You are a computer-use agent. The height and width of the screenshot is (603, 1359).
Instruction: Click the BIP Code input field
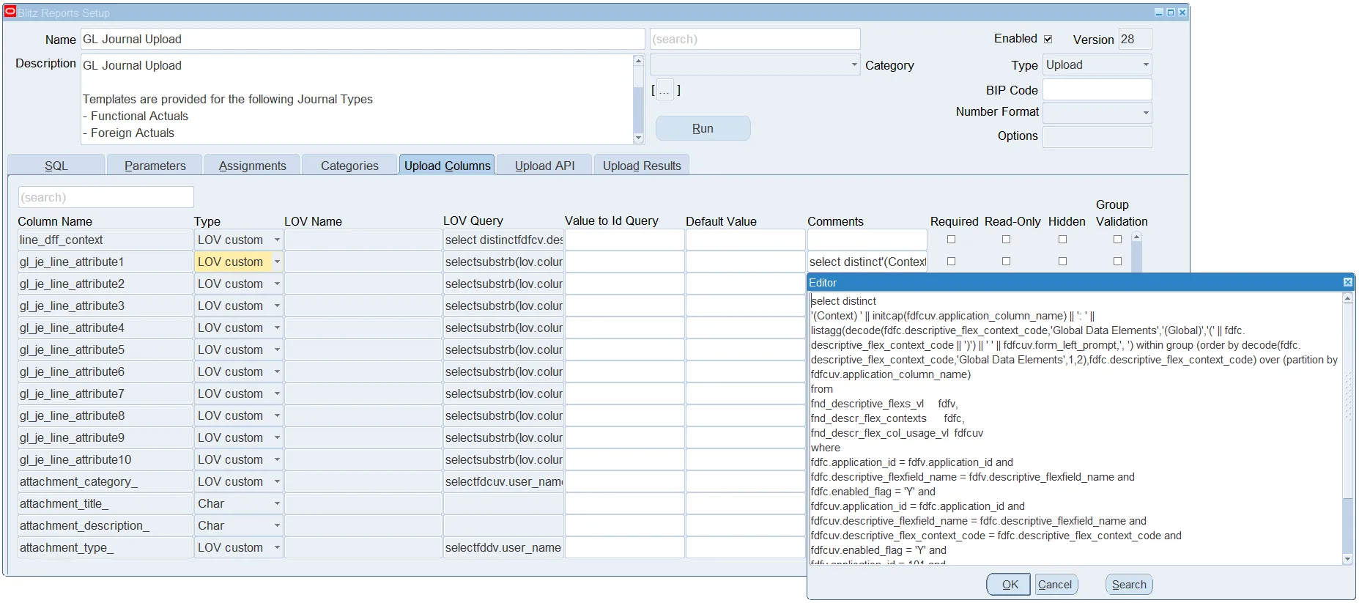click(x=1097, y=89)
